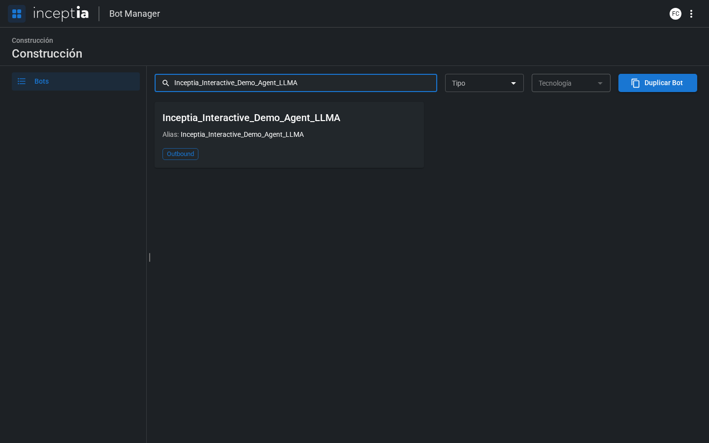Image resolution: width=709 pixels, height=443 pixels.
Task: Click the bot alias text
Action: pos(242,134)
